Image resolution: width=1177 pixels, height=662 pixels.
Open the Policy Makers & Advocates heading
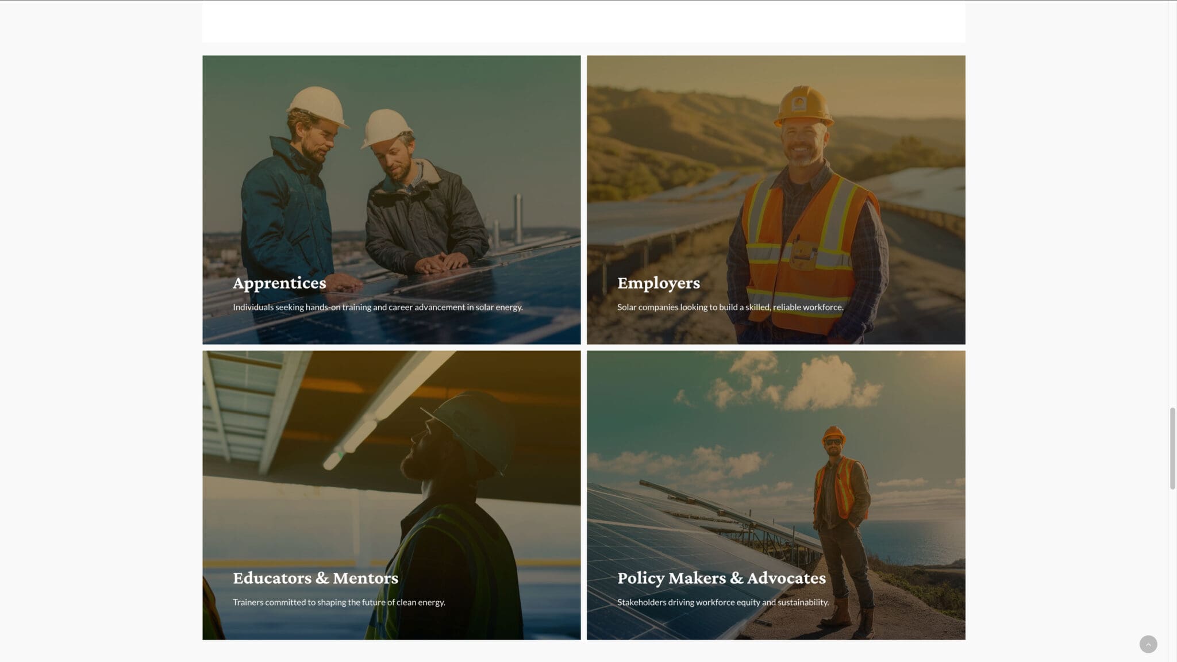click(721, 578)
